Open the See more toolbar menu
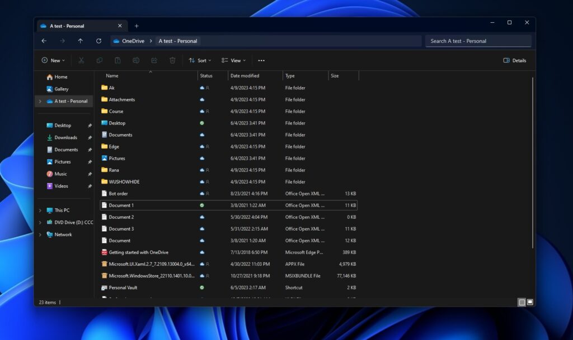The image size is (573, 340). [x=261, y=60]
